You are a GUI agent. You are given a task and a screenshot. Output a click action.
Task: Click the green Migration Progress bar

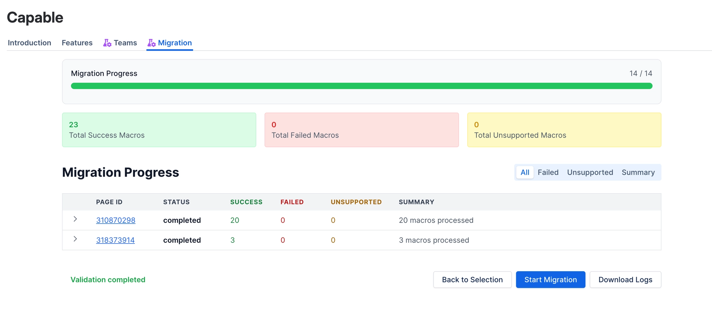pos(362,85)
